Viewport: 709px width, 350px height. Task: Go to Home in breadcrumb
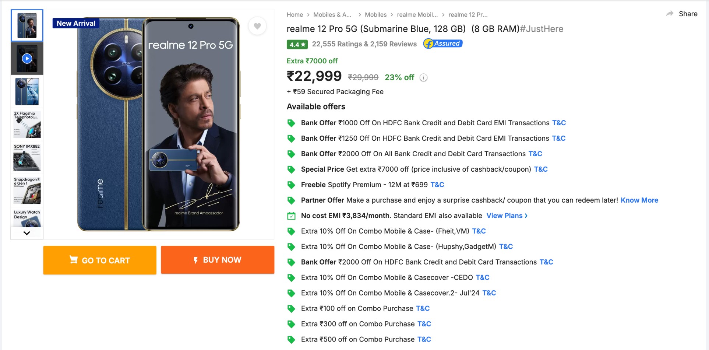[x=294, y=15]
